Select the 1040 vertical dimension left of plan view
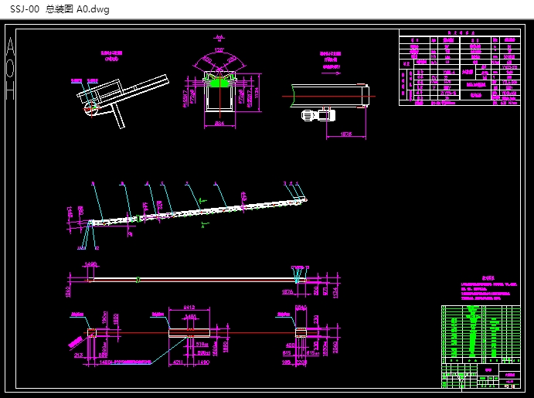 click(x=68, y=292)
